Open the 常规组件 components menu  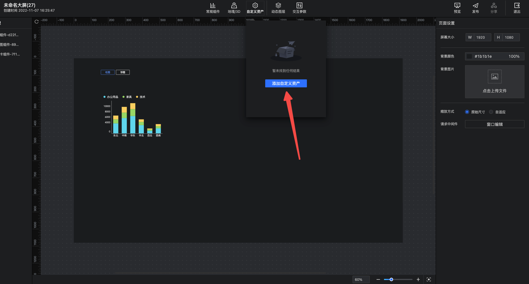[213, 8]
